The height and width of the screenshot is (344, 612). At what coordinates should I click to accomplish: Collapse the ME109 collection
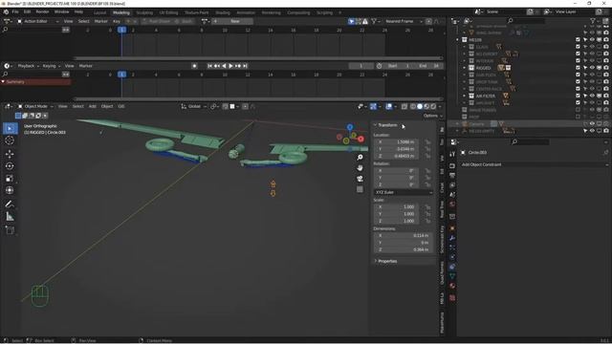click(458, 40)
